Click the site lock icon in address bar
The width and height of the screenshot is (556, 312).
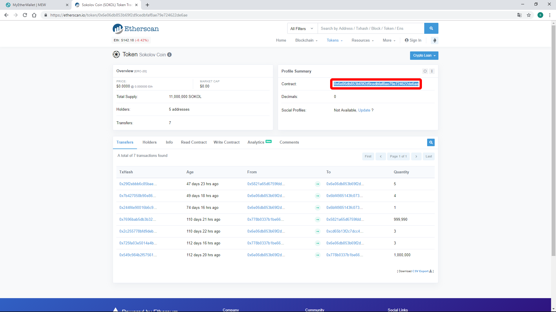tap(45, 15)
